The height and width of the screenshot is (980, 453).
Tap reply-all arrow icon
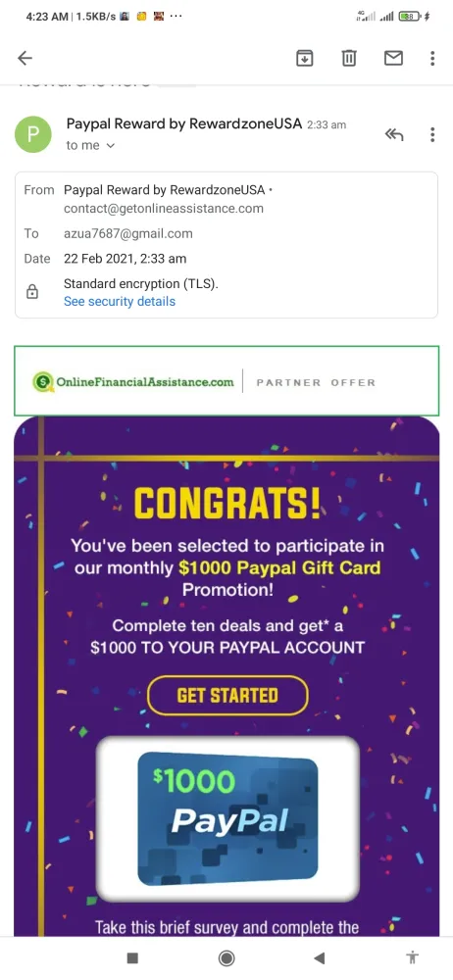pyautogui.click(x=393, y=134)
